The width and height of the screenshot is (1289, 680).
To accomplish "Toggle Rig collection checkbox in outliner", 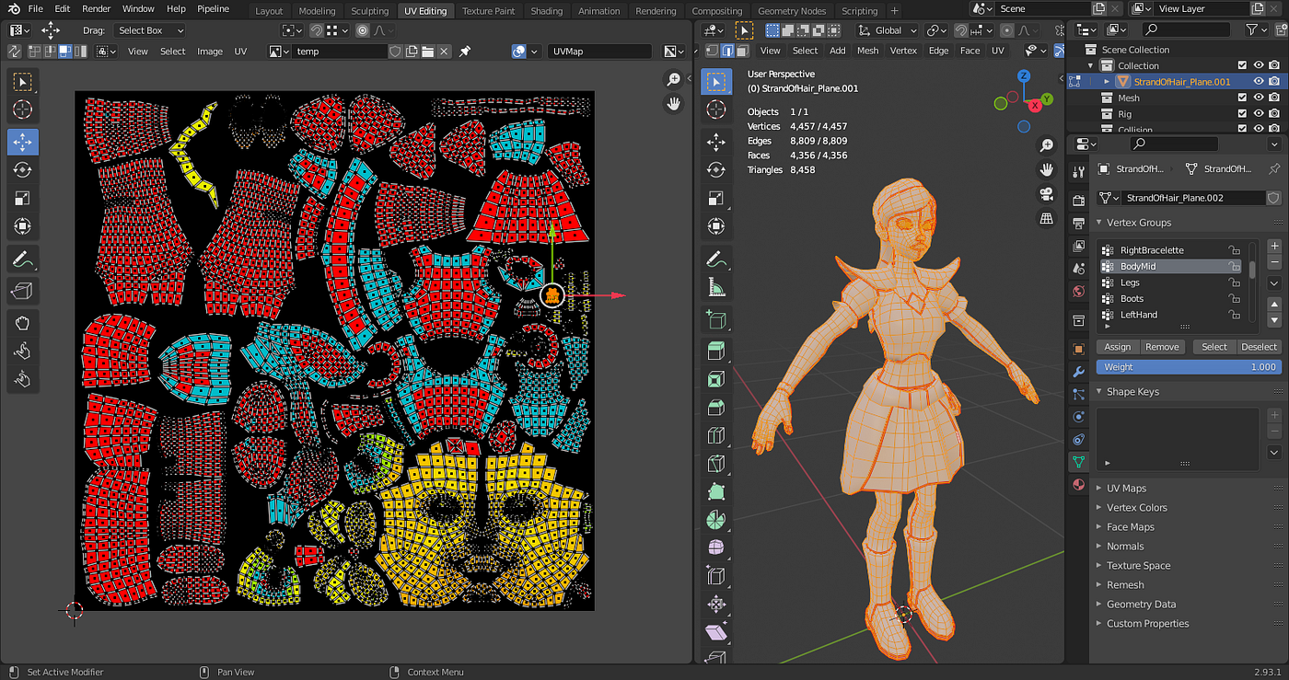I will pyautogui.click(x=1243, y=114).
